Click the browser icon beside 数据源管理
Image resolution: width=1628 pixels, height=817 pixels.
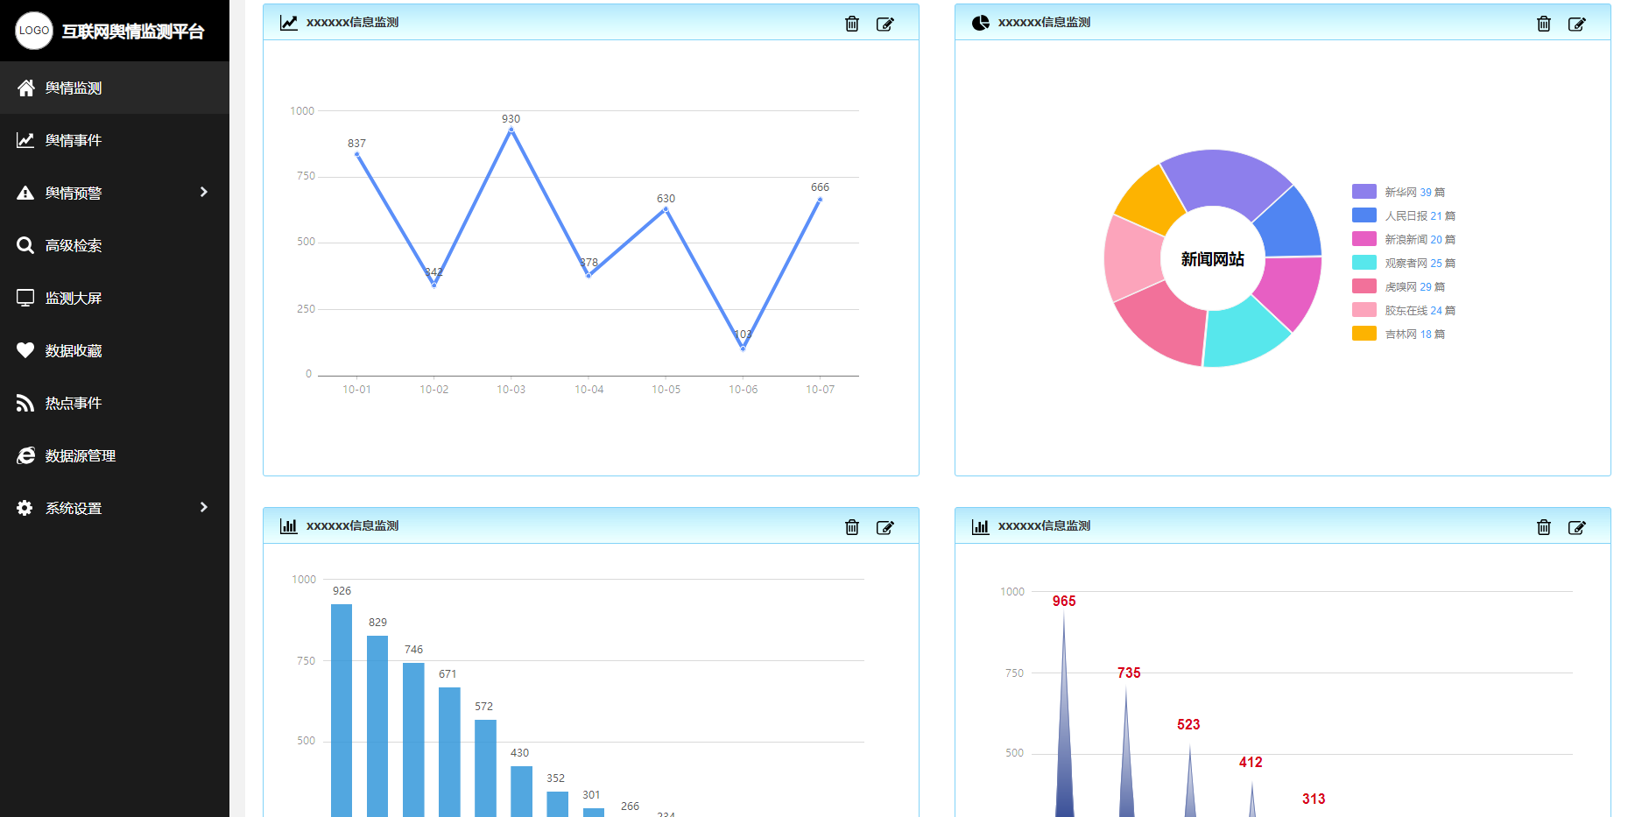click(x=25, y=455)
